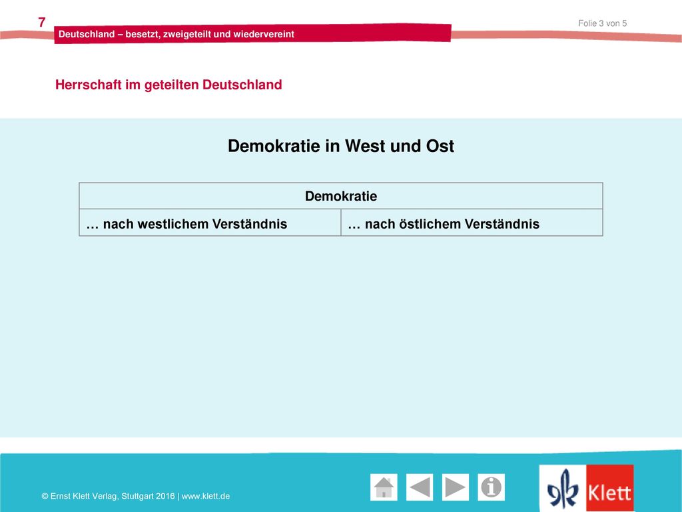
Task: Click the chapter banner 'Deutschland – besetzt, zweigeteilt und wiedervereint'
Action: (x=252, y=34)
